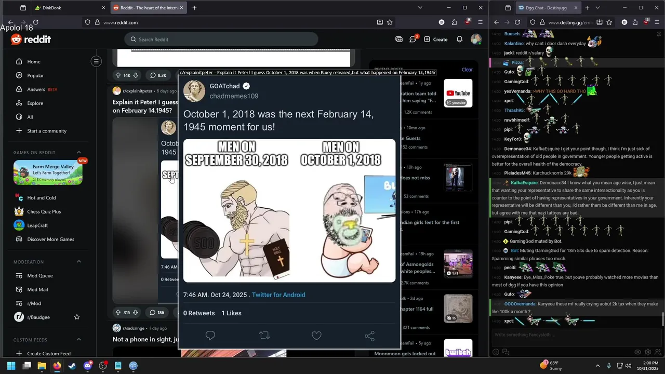Upvote the post with 14K votes
The width and height of the screenshot is (665, 374).
coord(118,75)
